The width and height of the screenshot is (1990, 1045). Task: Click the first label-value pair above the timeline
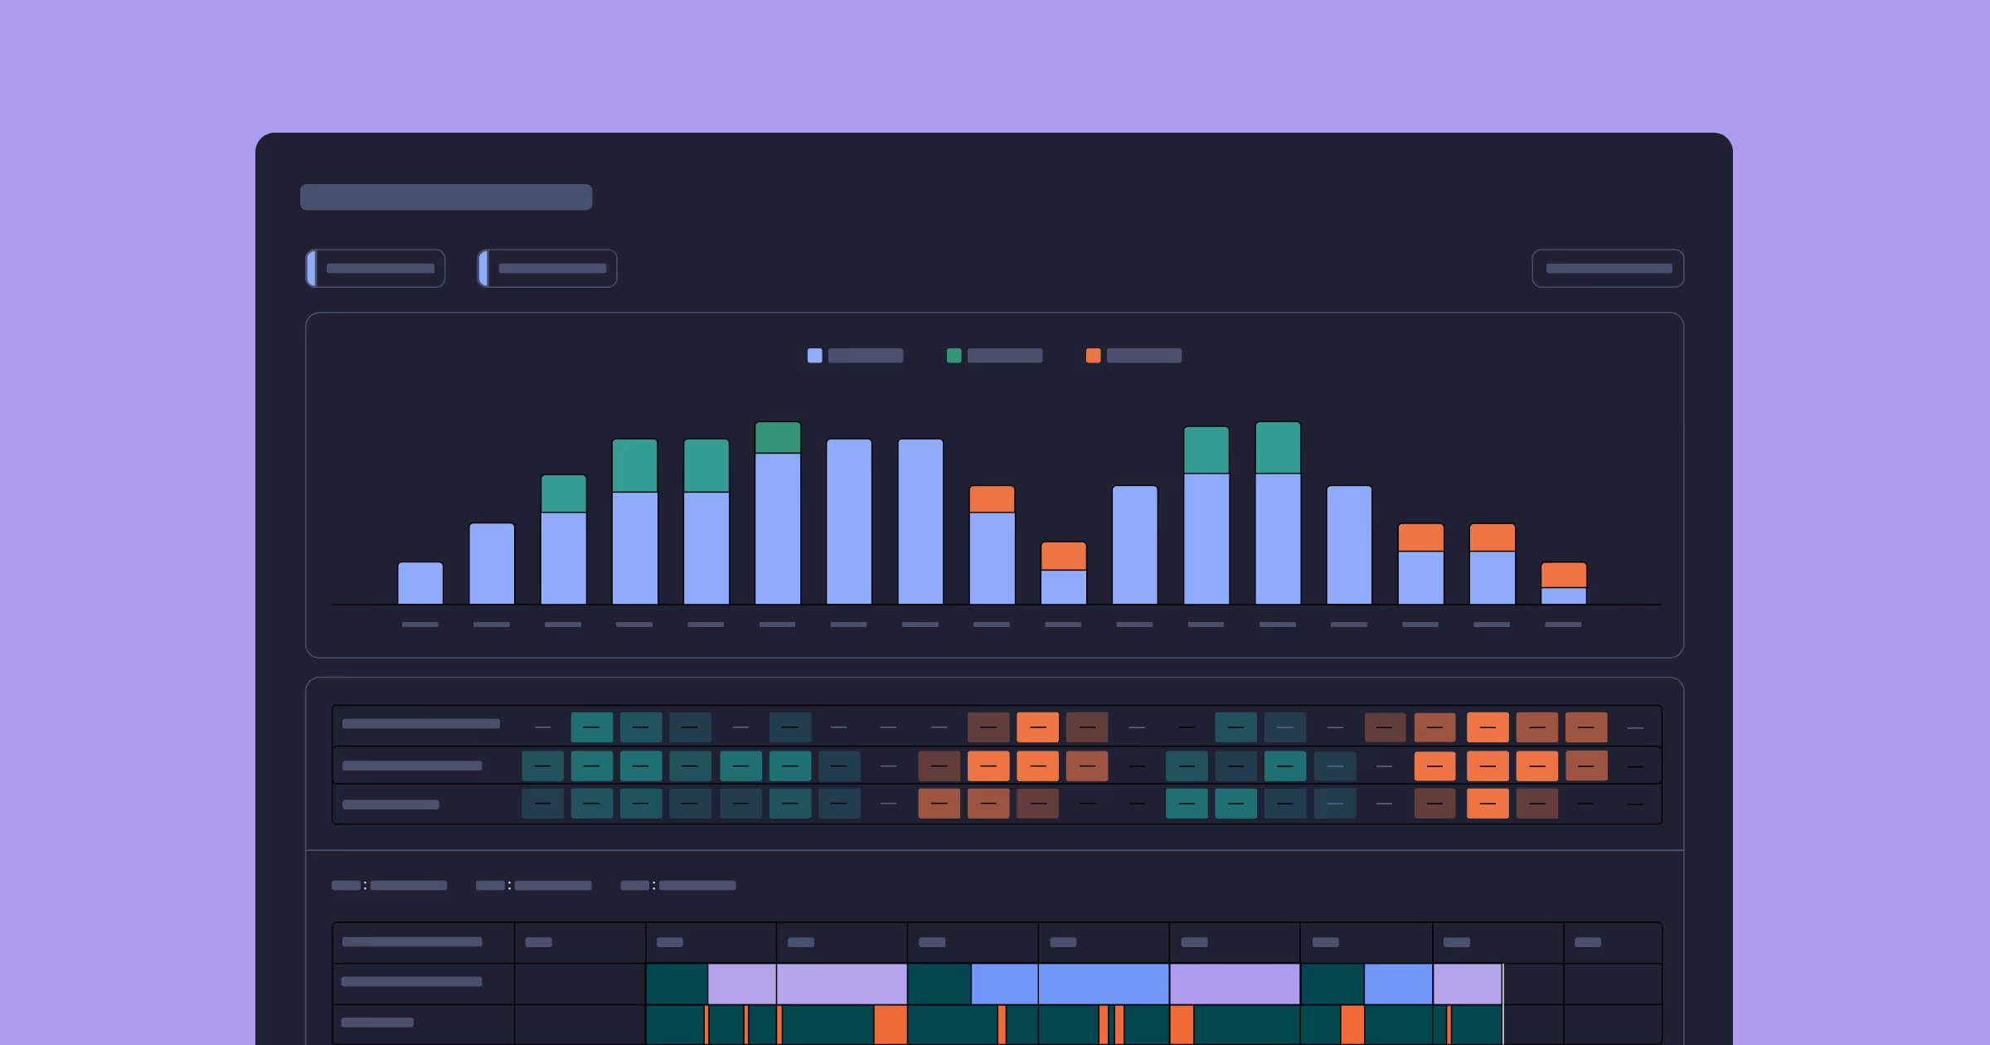(x=389, y=886)
